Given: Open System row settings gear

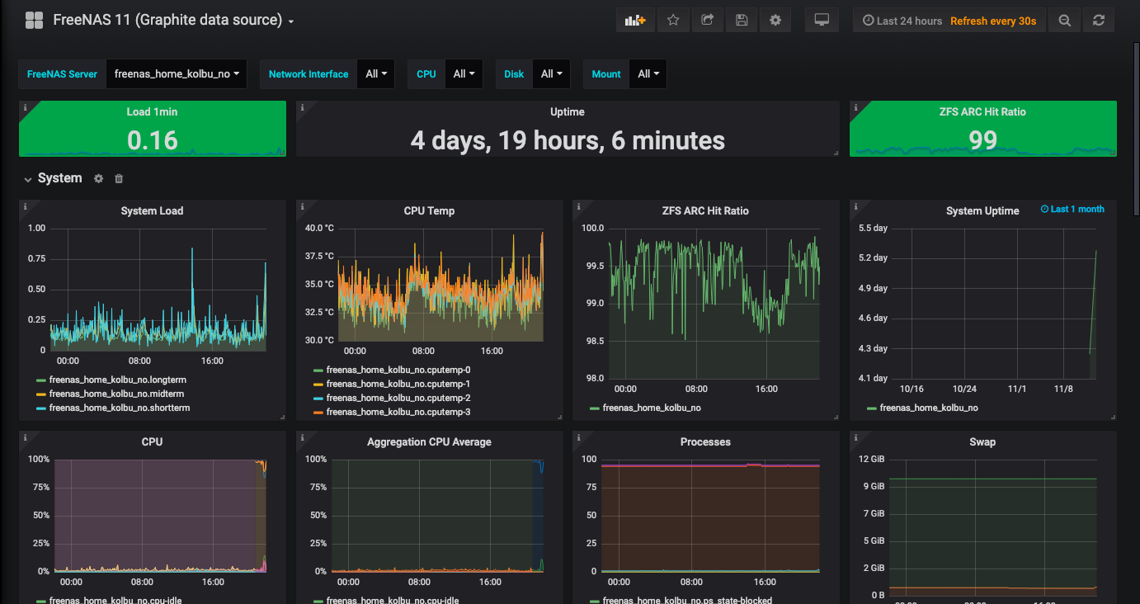Looking at the screenshot, I should tap(99, 178).
